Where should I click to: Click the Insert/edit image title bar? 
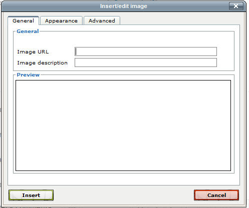pyautogui.click(x=124, y=6)
